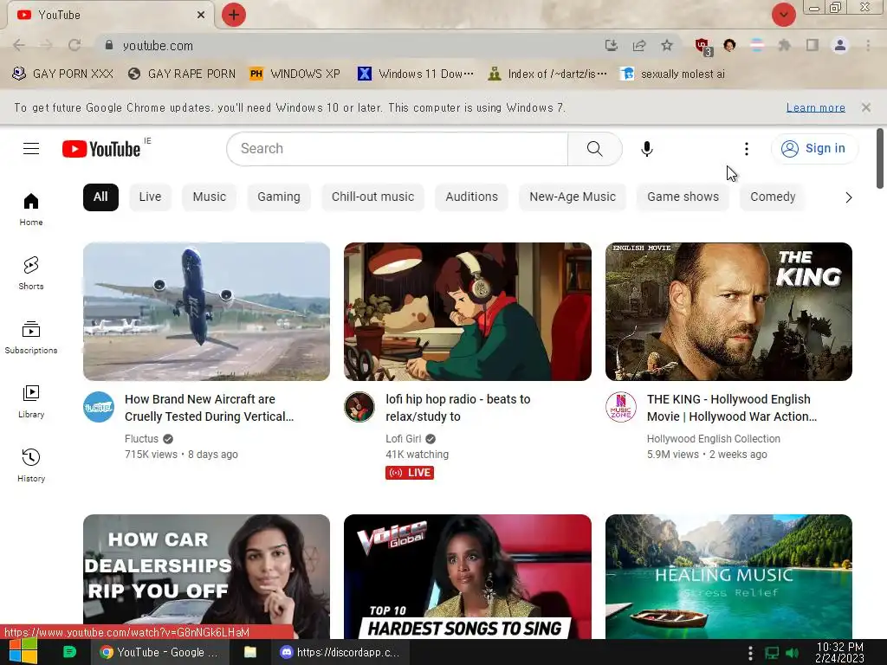Image resolution: width=887 pixels, height=665 pixels.
Task: Click the page vertical scrollbar
Action: (x=880, y=158)
